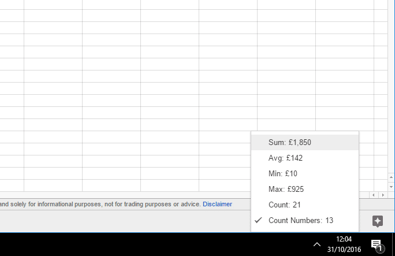Click the 31/10/2016 date in the taskbar
395x256 pixels.
click(x=344, y=250)
